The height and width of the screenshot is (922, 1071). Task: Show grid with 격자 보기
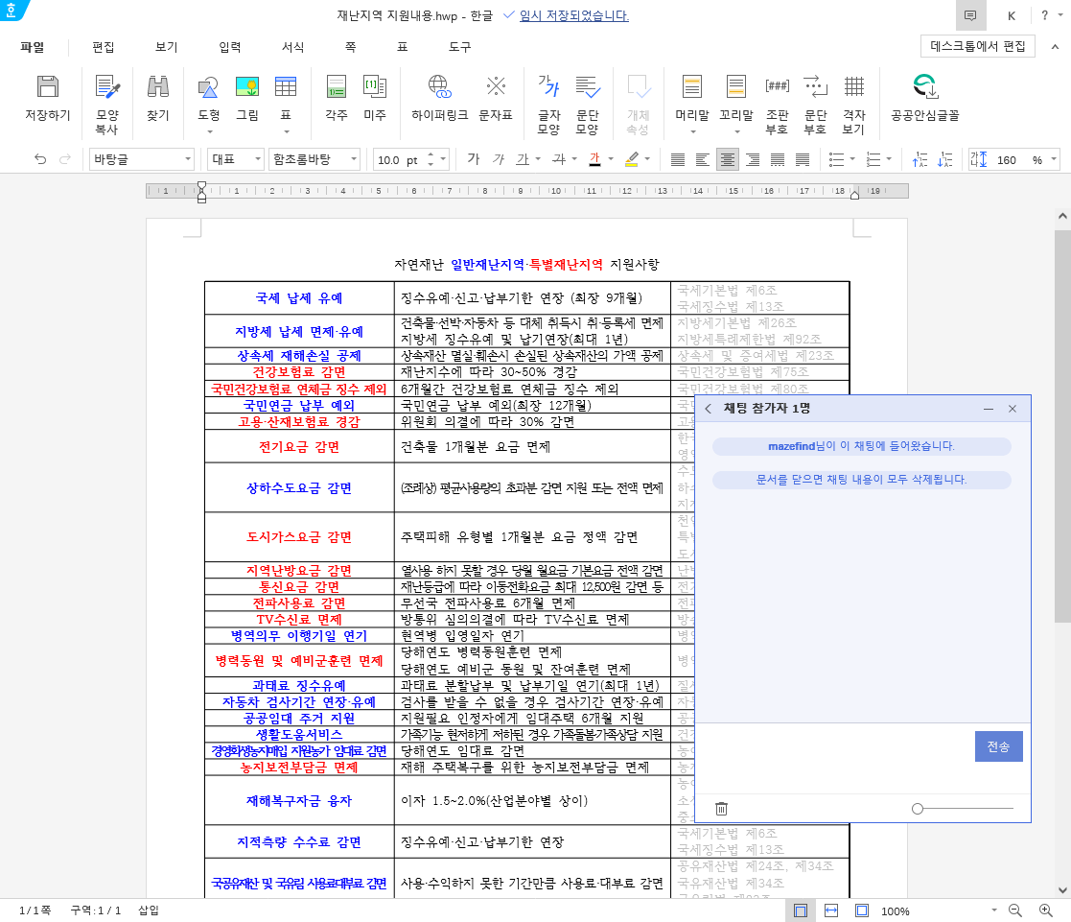pyautogui.click(x=853, y=87)
